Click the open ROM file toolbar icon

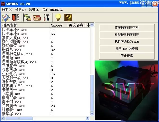pyautogui.click(x=5, y=17)
